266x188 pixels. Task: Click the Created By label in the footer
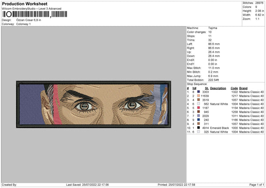pyautogui.click(x=9, y=184)
